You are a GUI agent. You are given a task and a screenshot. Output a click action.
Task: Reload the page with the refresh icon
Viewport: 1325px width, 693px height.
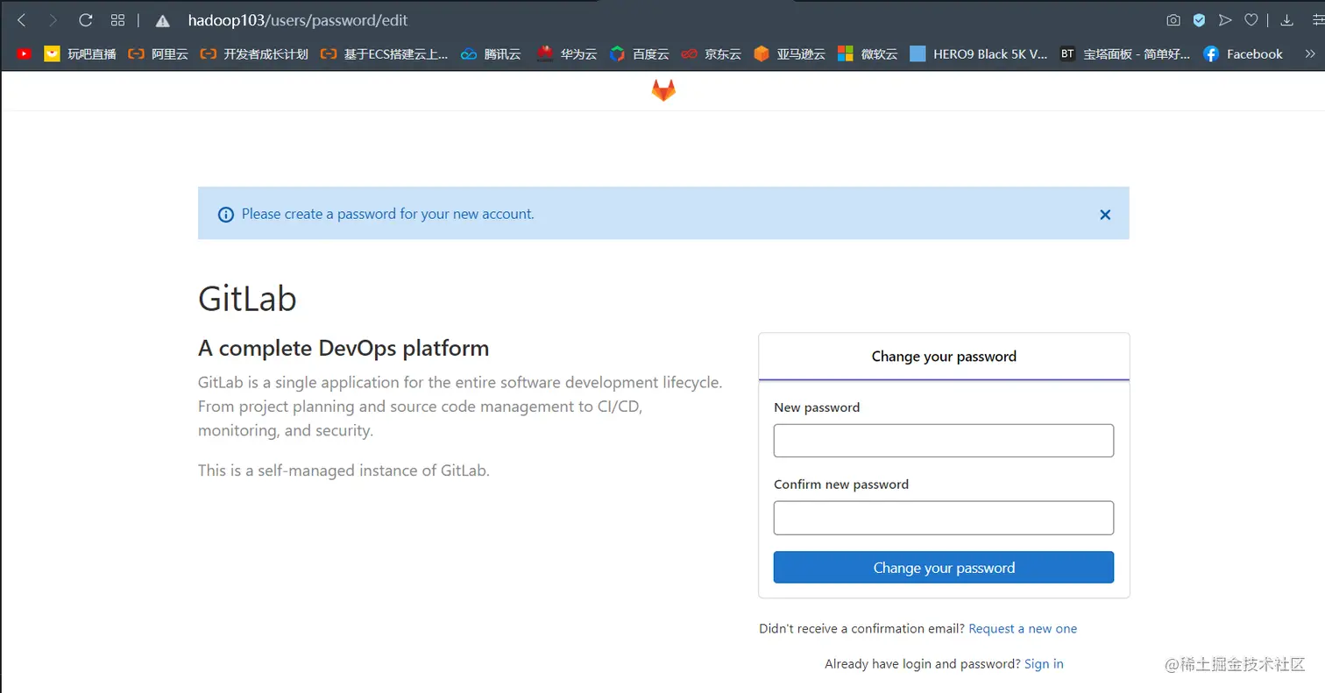[x=85, y=20]
